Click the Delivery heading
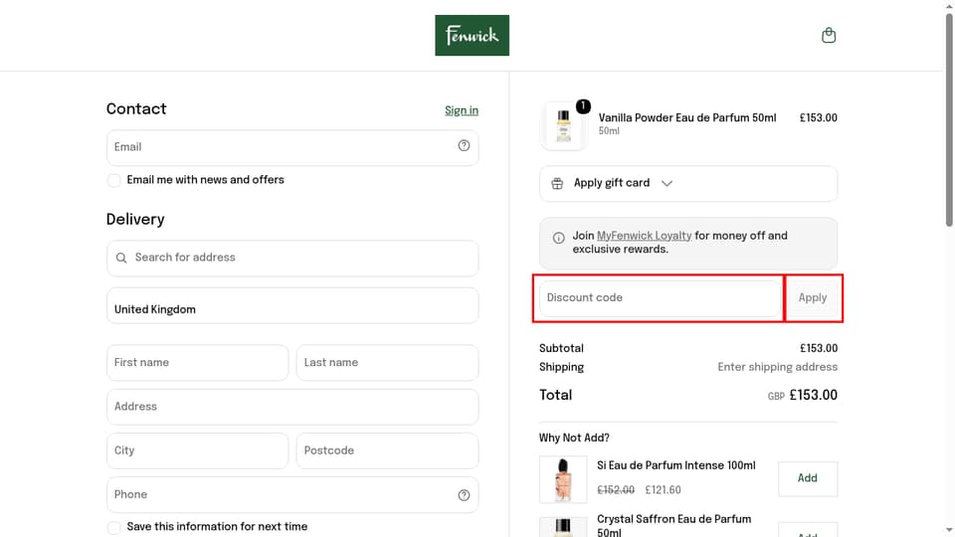The height and width of the screenshot is (537, 955). [135, 219]
